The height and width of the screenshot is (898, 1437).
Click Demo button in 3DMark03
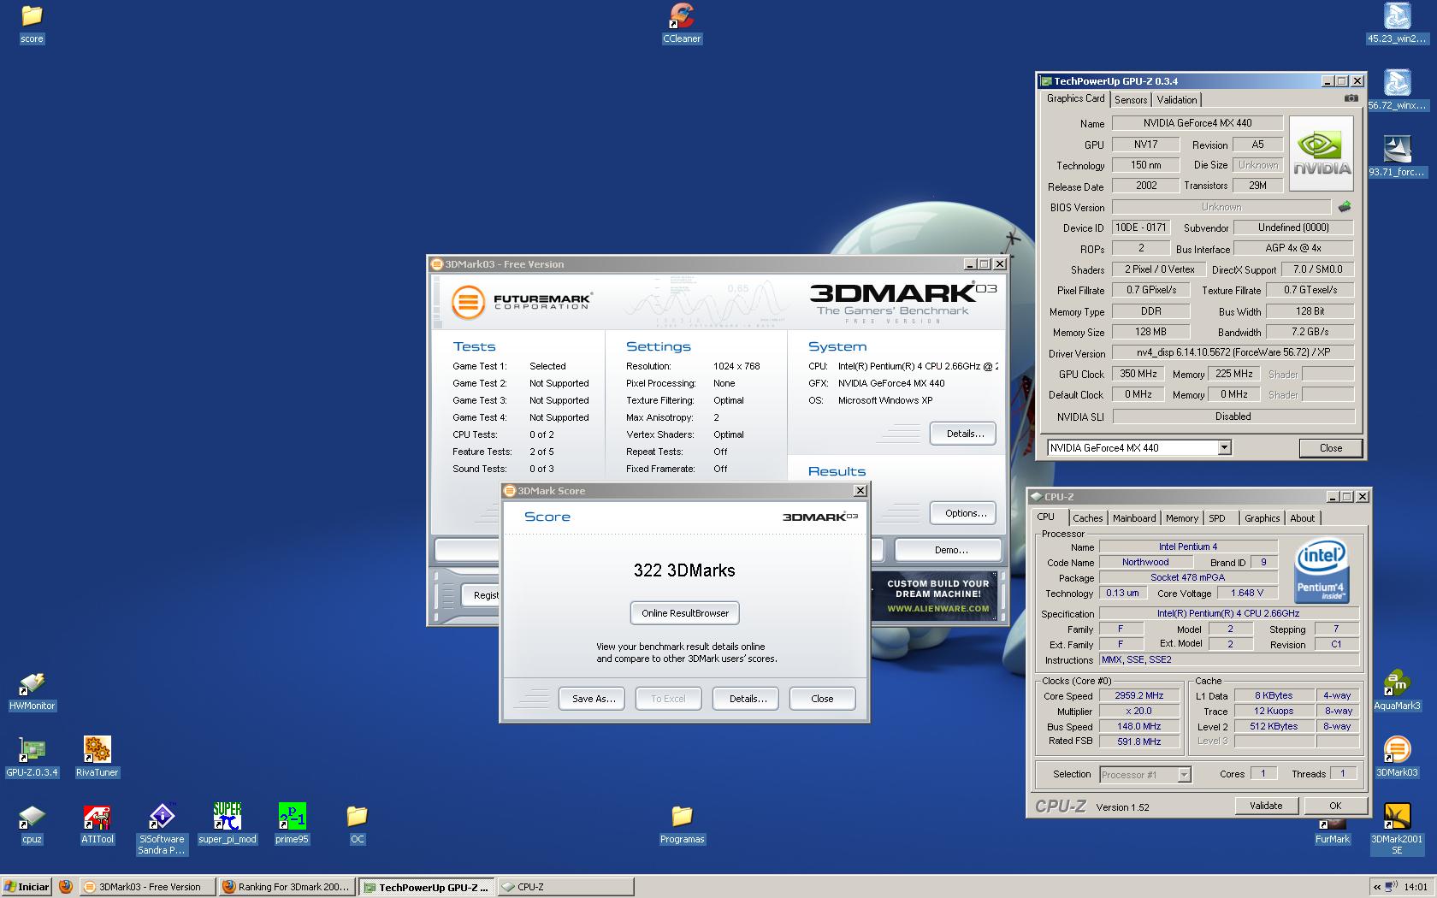[x=949, y=550]
